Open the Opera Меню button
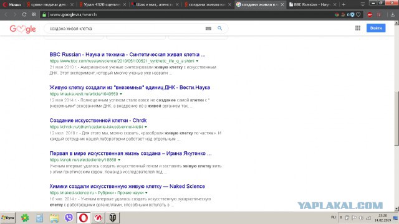The image size is (399, 224). coord(12,4)
